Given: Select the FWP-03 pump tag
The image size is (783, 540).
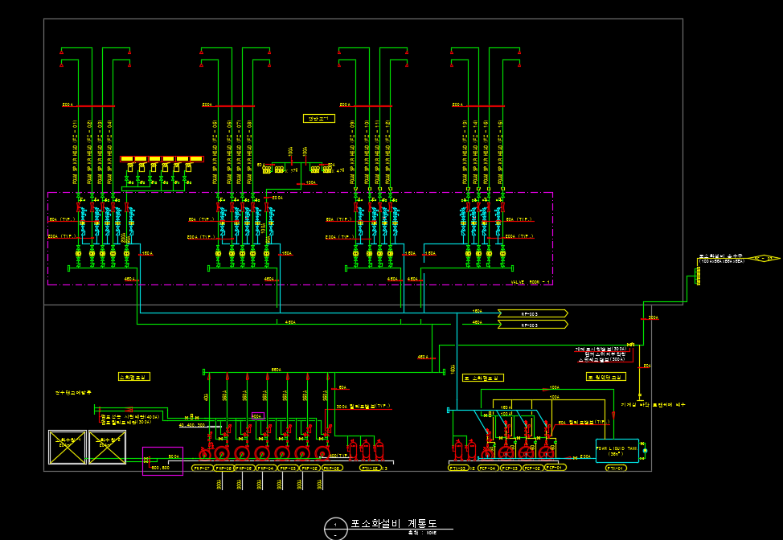Looking at the screenshot, I should coord(289,468).
